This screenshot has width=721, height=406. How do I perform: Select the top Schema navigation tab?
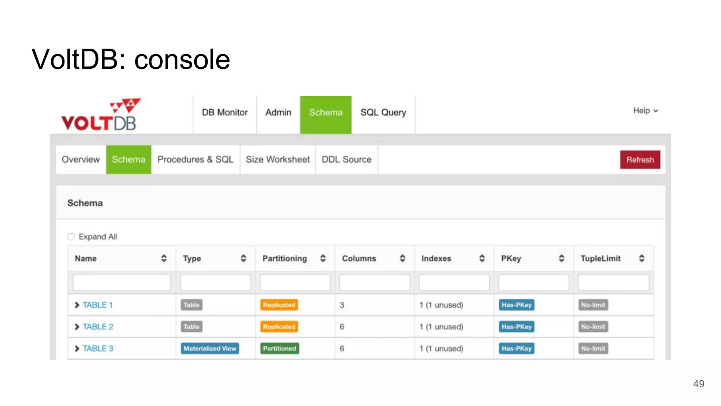click(x=326, y=115)
